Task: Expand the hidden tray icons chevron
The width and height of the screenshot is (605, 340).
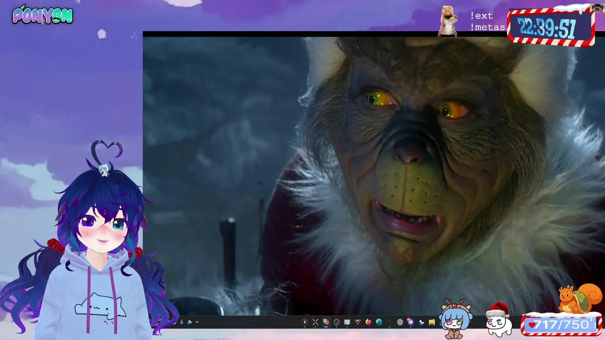Action: [197, 323]
